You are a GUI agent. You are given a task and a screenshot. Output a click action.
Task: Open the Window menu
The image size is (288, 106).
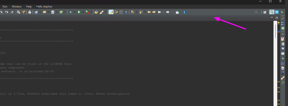(17, 6)
